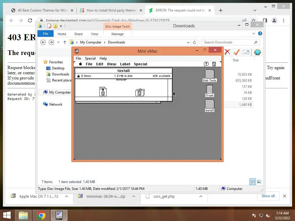Open the Explorer recent locations dropdown
Viewport: 295px width, 221px height.
coord(58,42)
